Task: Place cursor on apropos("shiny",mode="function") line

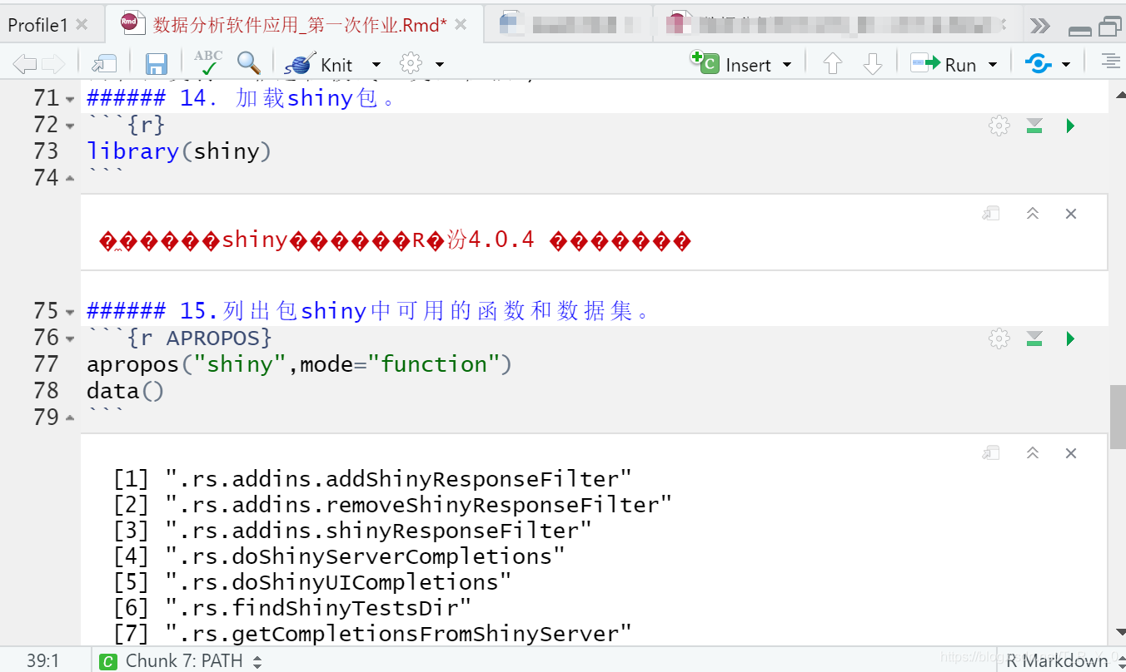Action: point(299,364)
